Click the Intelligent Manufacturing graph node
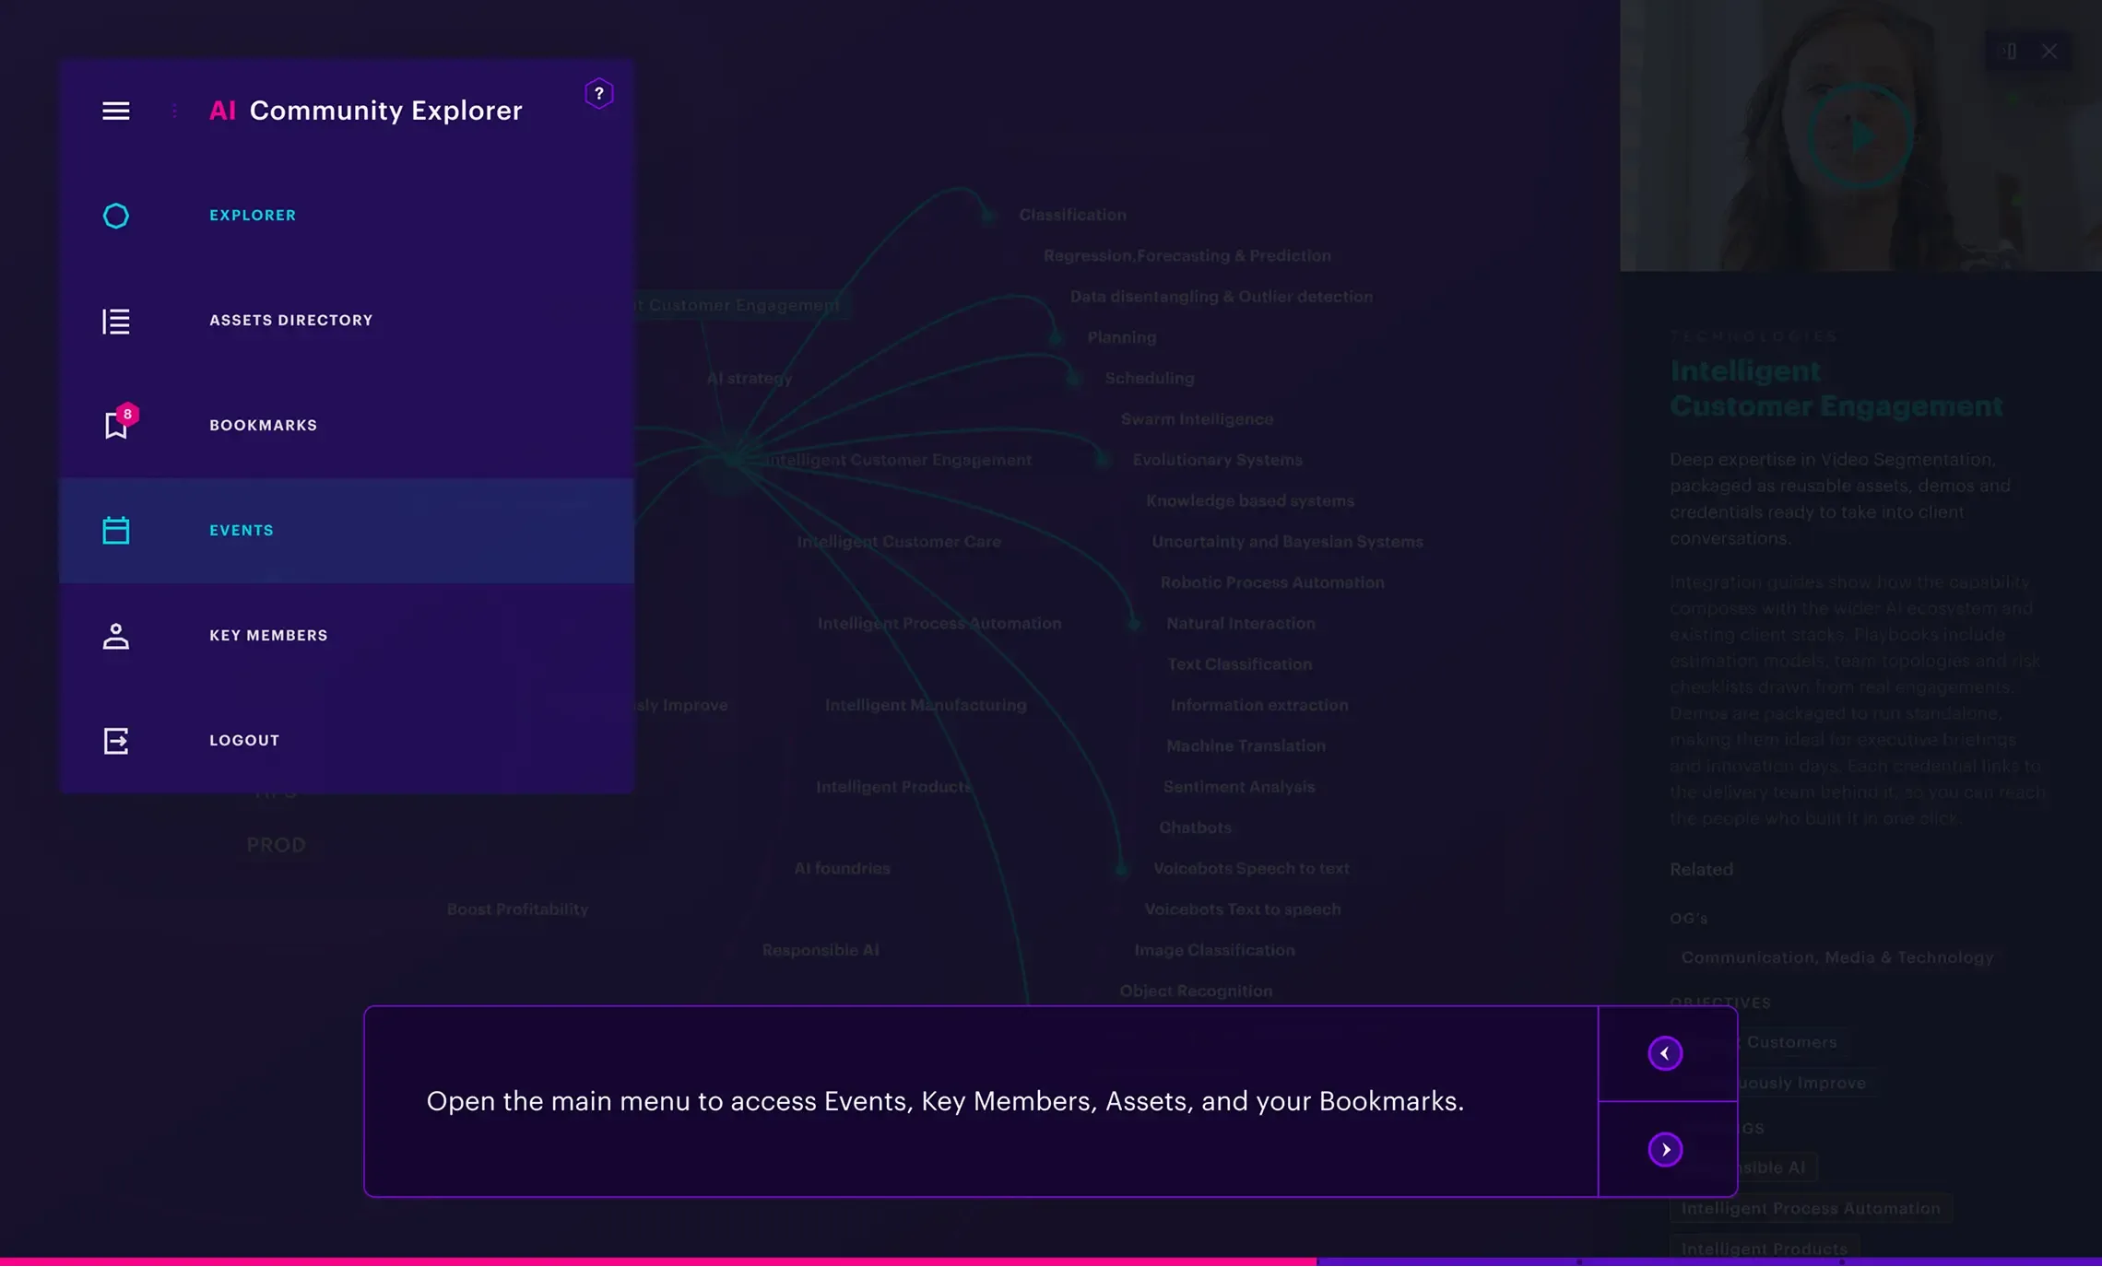This screenshot has width=2102, height=1267. tap(925, 705)
